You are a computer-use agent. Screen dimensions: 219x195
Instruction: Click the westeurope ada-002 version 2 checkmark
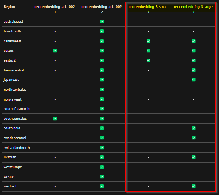click(102, 167)
